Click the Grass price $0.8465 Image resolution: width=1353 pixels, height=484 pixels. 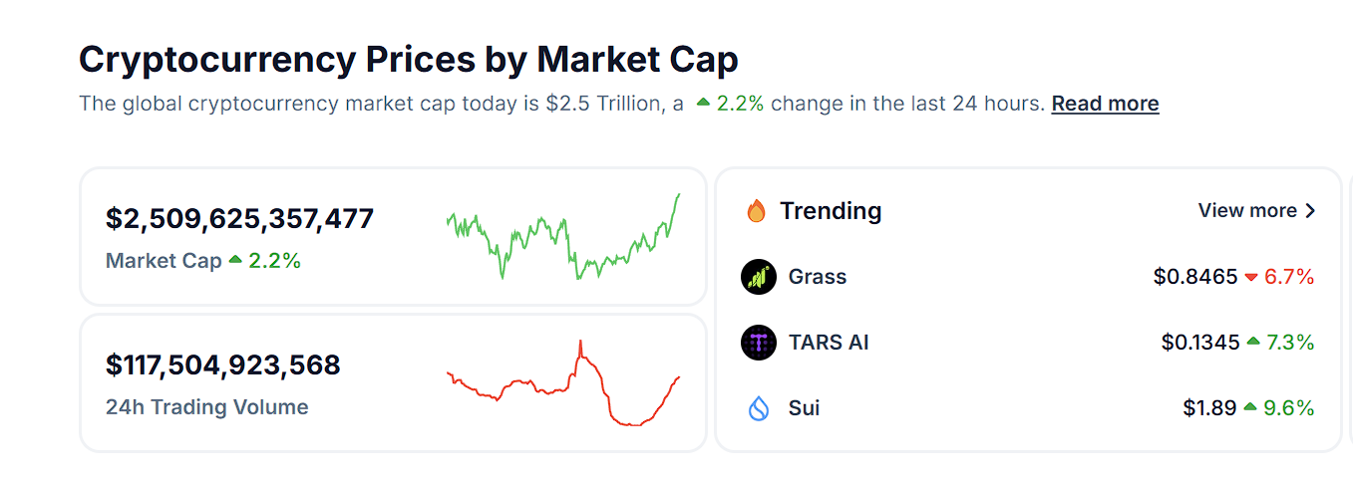pos(1195,277)
